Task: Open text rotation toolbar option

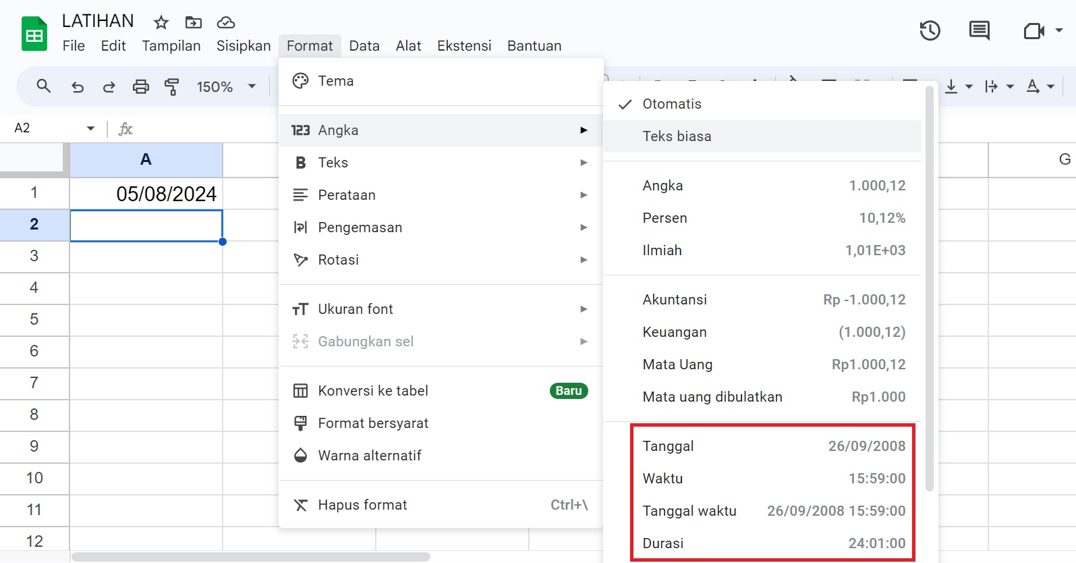Action: pyautogui.click(x=1033, y=86)
